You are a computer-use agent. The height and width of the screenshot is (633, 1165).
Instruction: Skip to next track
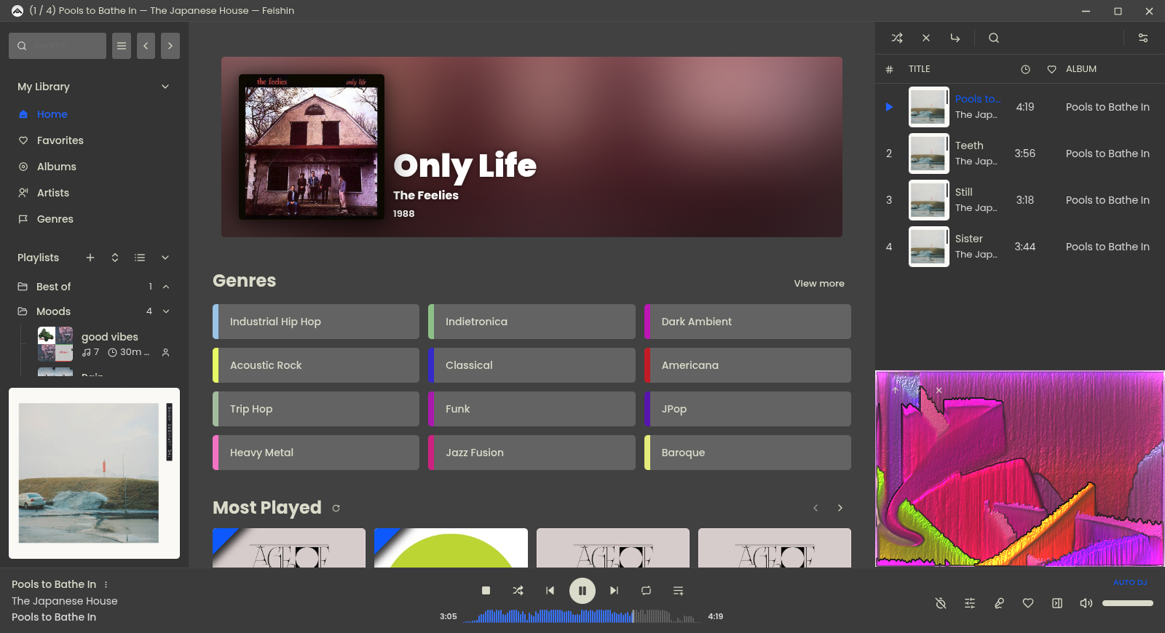point(614,591)
